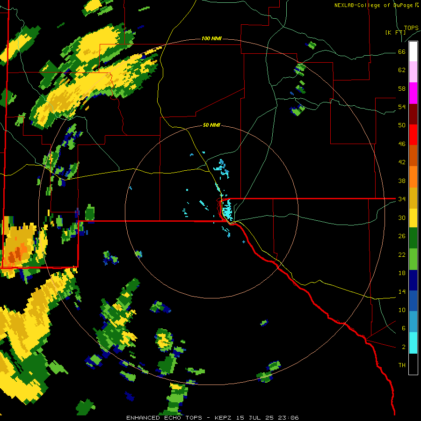Click the 22 legend value
This screenshot has width=421, height=421.
point(402,254)
